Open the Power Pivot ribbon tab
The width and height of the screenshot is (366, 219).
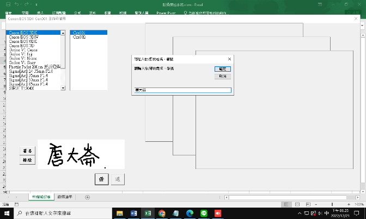point(165,11)
